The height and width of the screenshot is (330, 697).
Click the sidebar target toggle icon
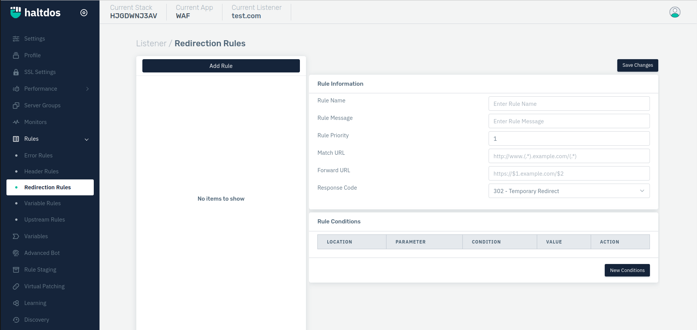84,13
